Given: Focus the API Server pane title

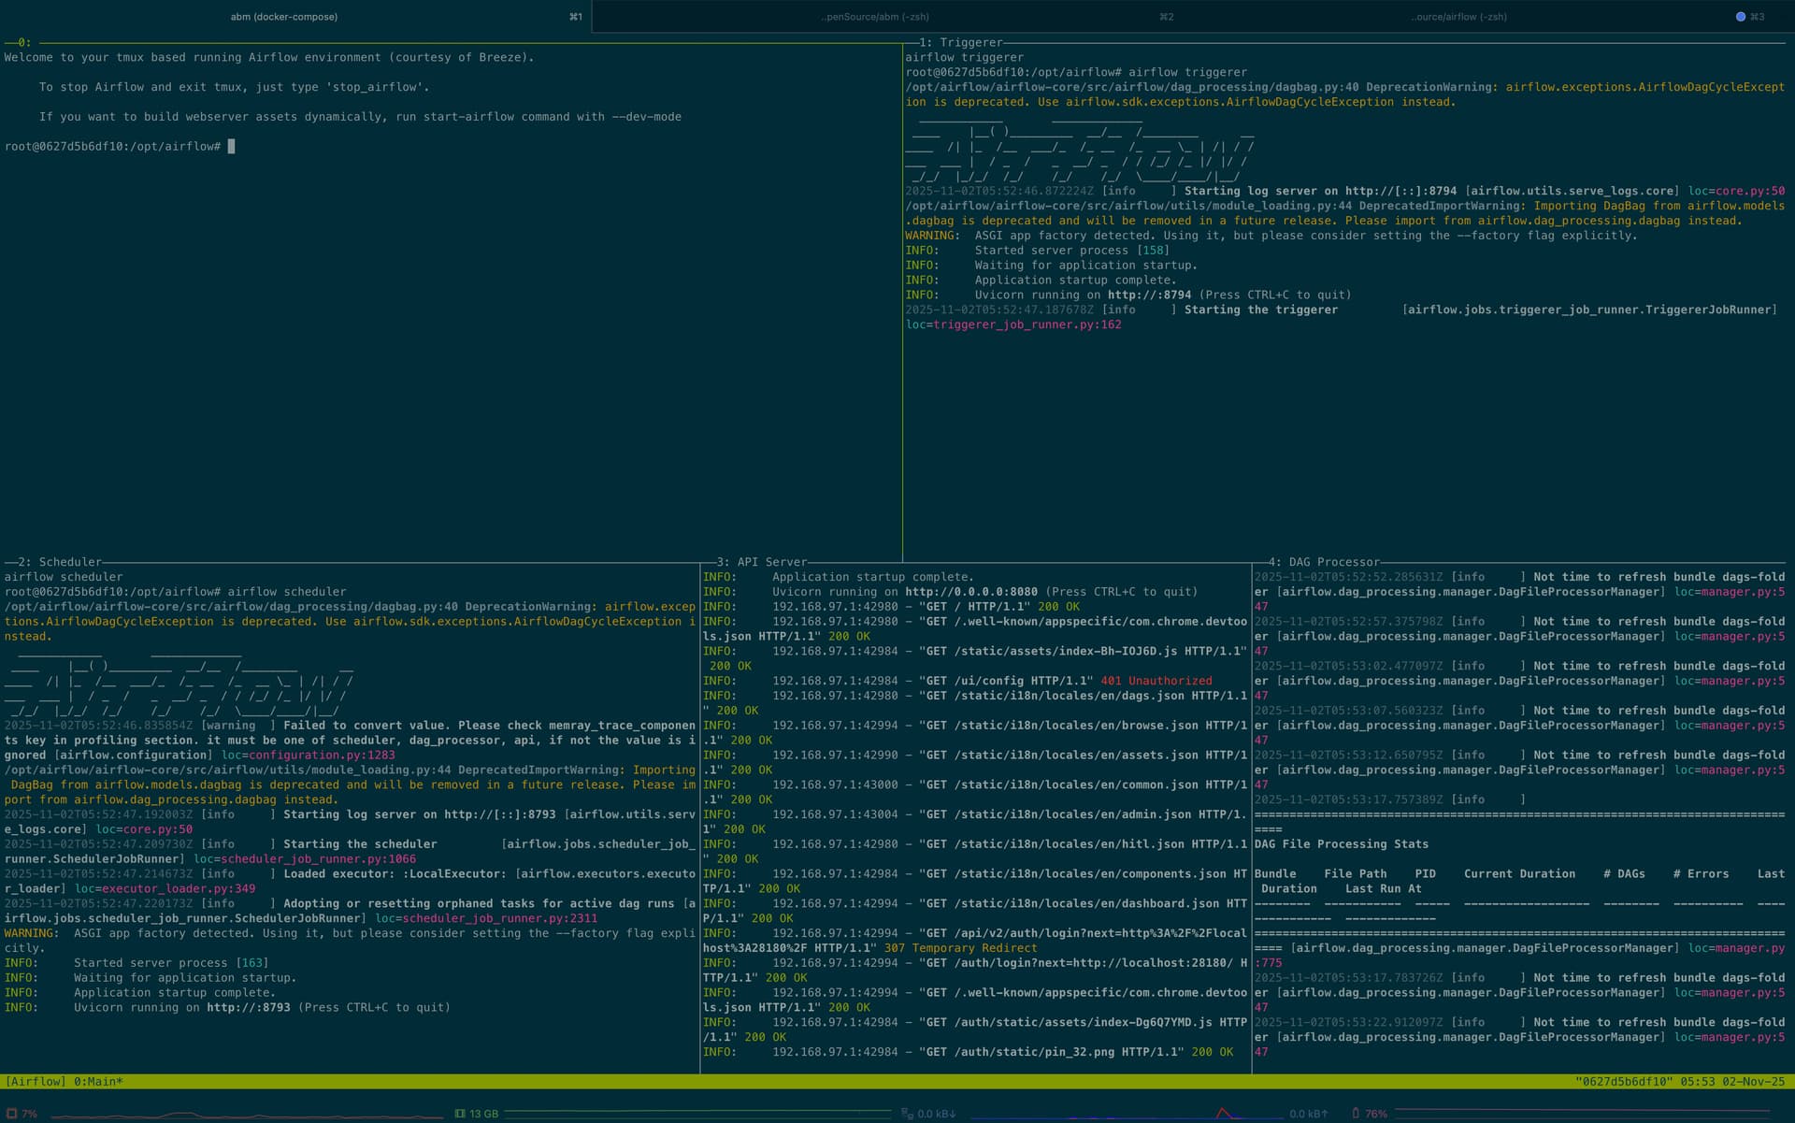Looking at the screenshot, I should click(762, 562).
